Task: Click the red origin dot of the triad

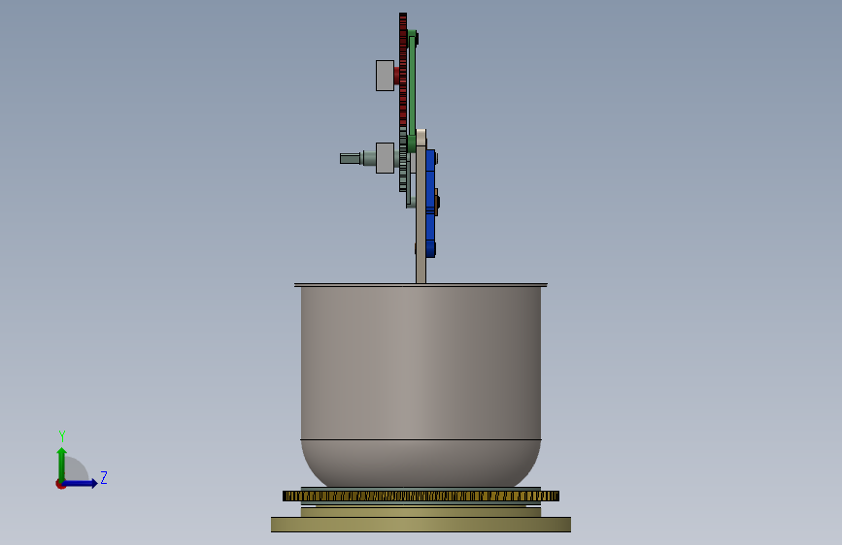Action: tap(60, 485)
